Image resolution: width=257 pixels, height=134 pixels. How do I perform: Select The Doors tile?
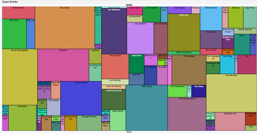(199, 91)
